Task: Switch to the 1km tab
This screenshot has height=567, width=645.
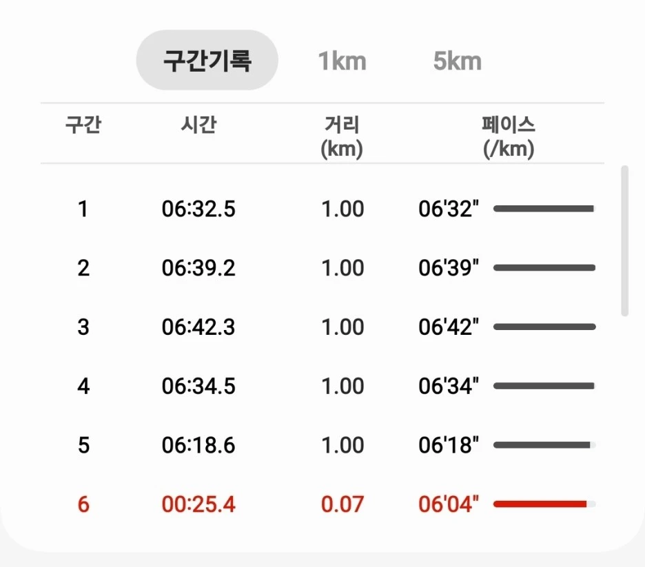Action: point(342,61)
